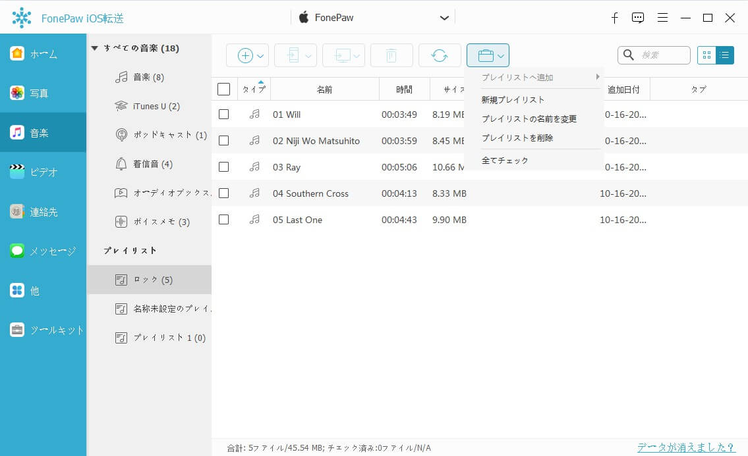748x456 pixels.
Task: Click the export to PC toolbar icon
Action: coord(342,55)
